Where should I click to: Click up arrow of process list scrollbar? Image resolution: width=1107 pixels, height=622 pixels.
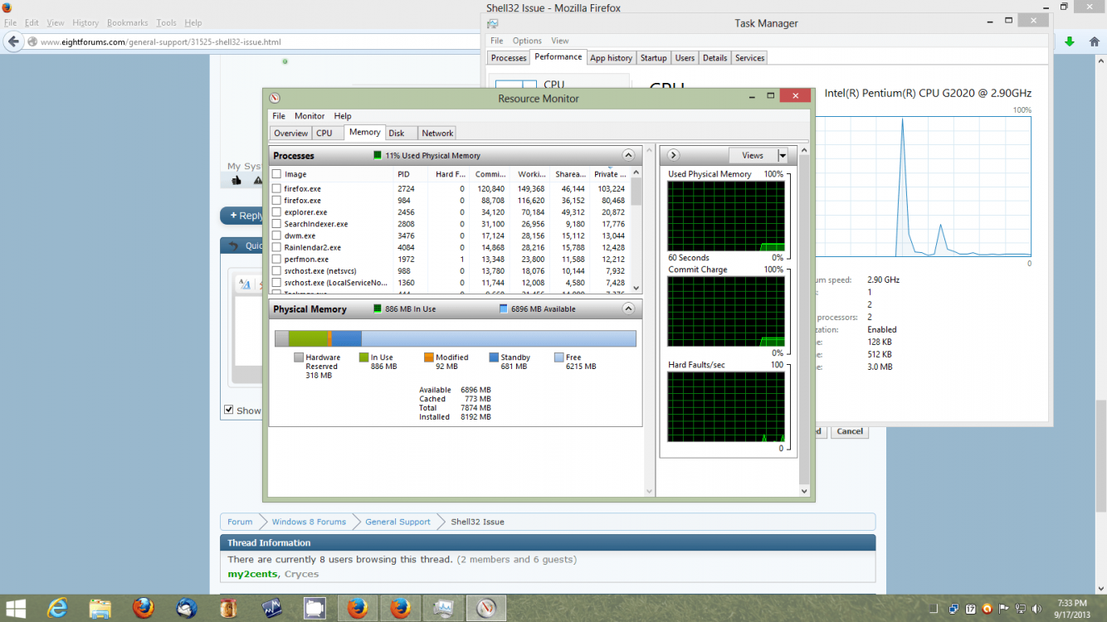pos(636,173)
